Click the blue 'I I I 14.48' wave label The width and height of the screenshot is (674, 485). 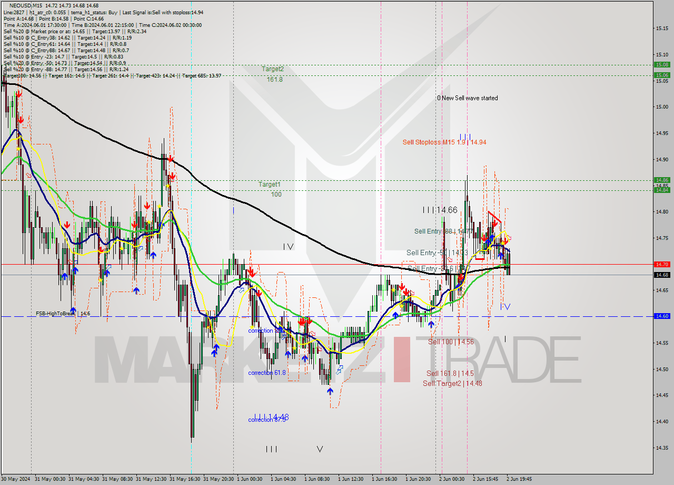point(271,417)
